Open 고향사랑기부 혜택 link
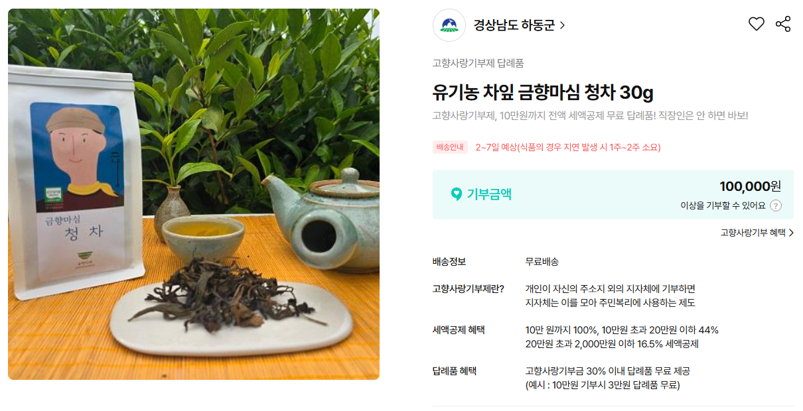The height and width of the screenshot is (411, 803). point(753,233)
